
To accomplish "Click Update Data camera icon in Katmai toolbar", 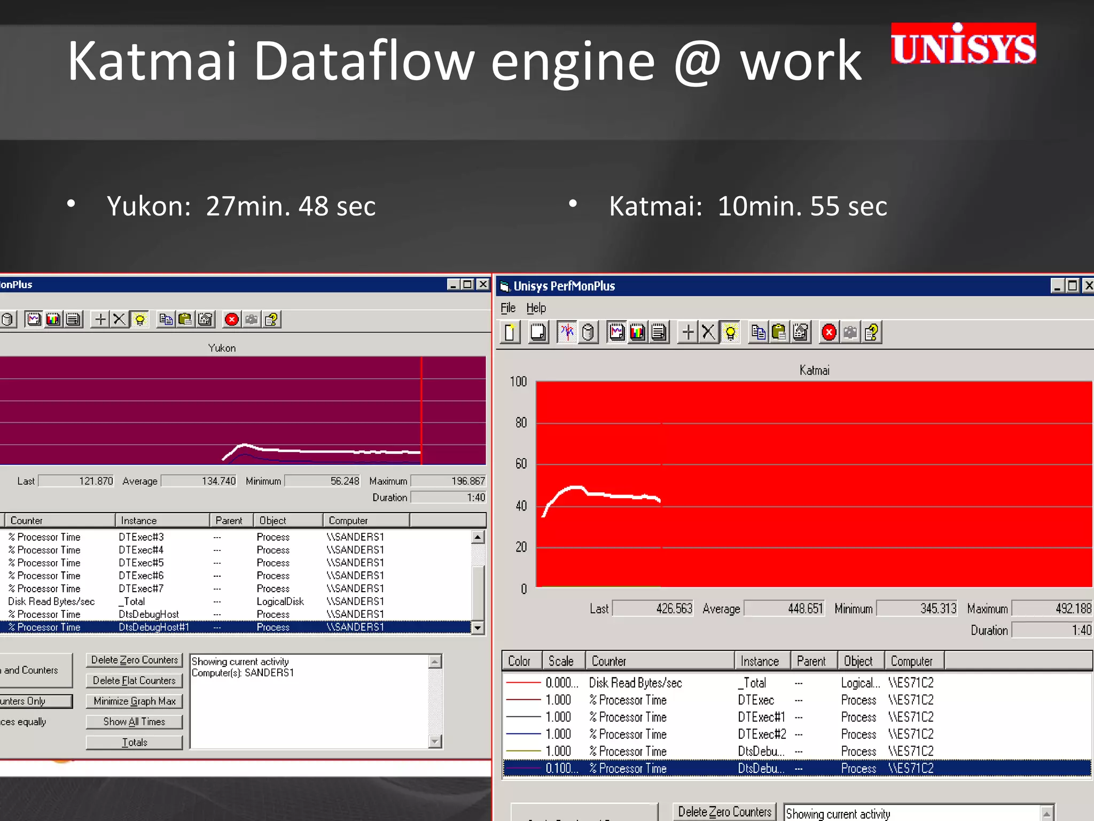I will [x=850, y=332].
